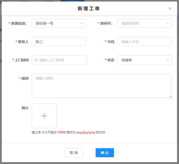Expand the 状态 dropdown arrow
179x164 pixels.
[x=167, y=60]
